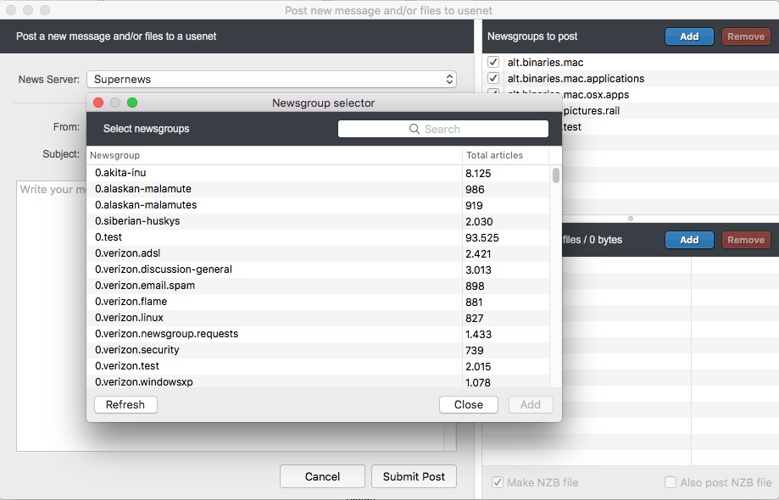The image size is (779, 500).
Task: Select the 0.verizon.security newsgroup row
Action: 318,350
